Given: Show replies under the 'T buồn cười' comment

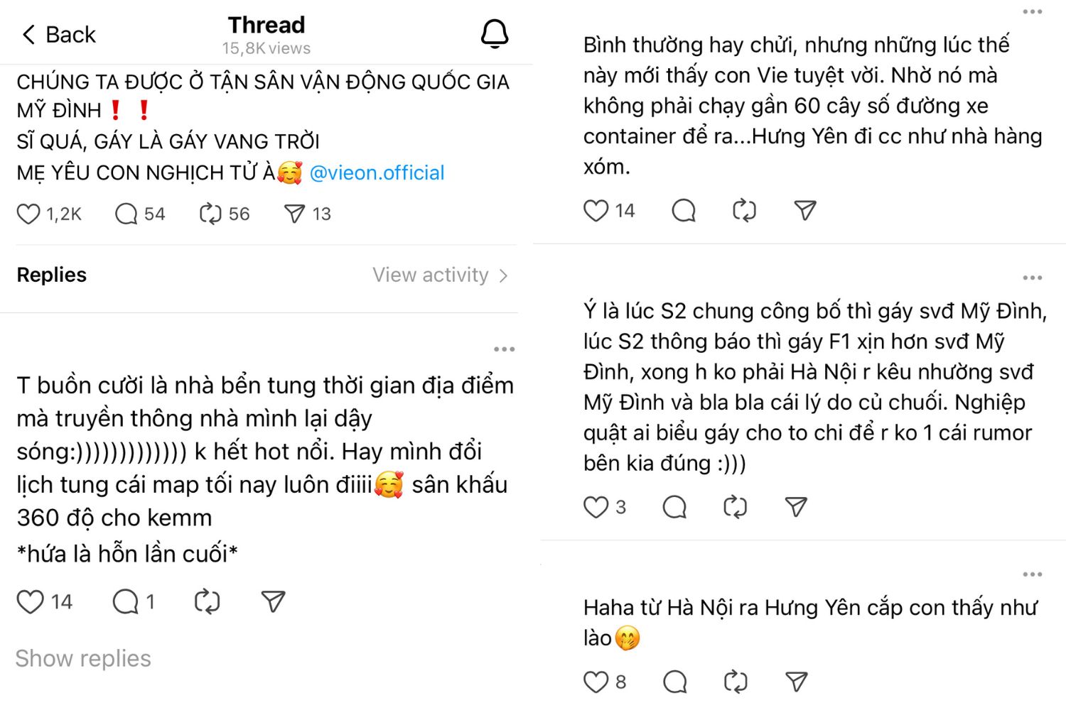Looking at the screenshot, I should coord(82,658).
